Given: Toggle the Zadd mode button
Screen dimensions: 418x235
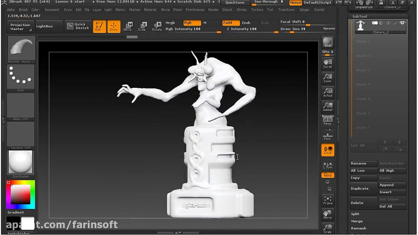Looking at the screenshot, I should point(231,23).
